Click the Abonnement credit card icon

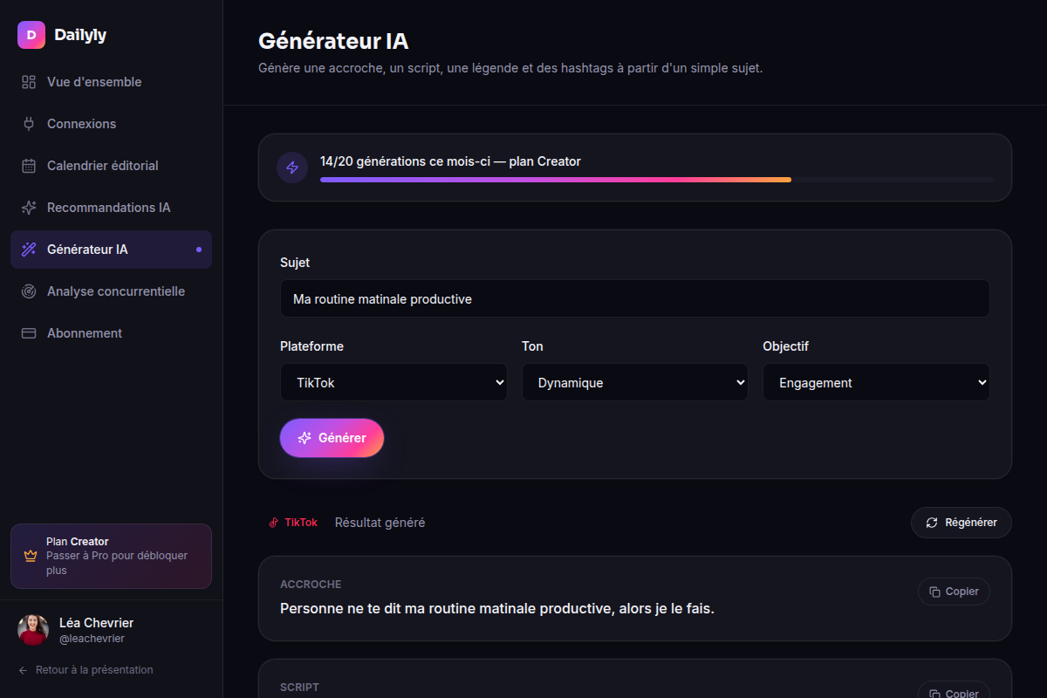29,333
